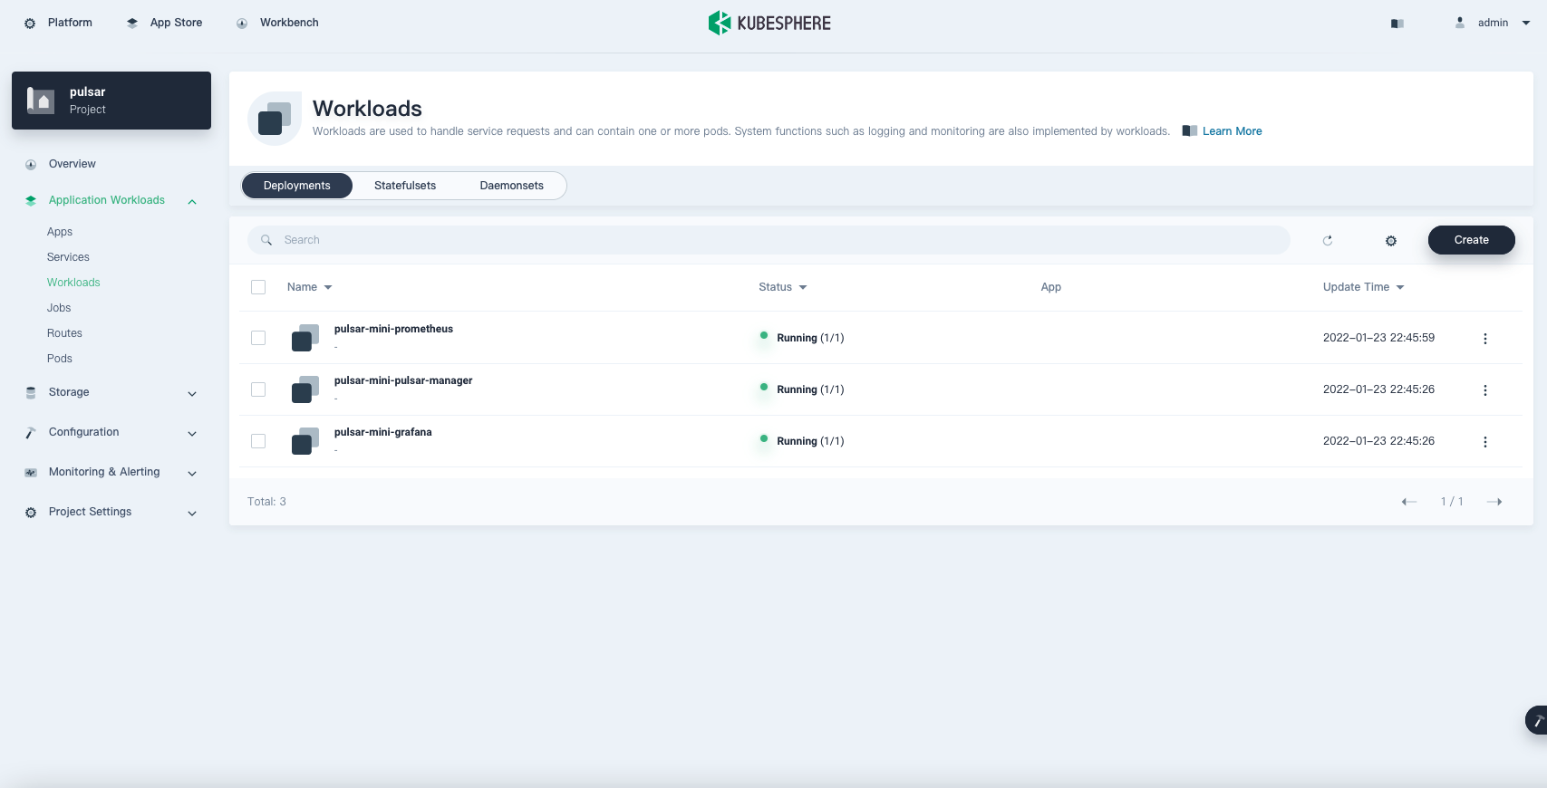Open Pods in the sidebar
Image resolution: width=1547 pixels, height=788 pixels.
pyautogui.click(x=60, y=359)
